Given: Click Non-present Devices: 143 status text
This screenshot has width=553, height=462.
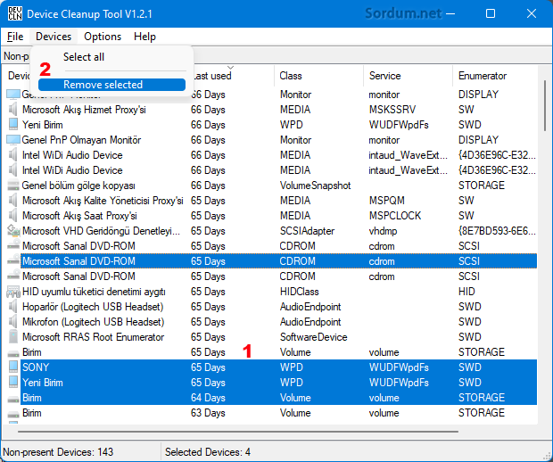Looking at the screenshot, I should (x=58, y=452).
